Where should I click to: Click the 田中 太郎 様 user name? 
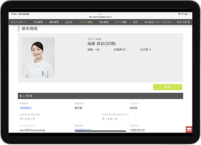pos(183,22)
